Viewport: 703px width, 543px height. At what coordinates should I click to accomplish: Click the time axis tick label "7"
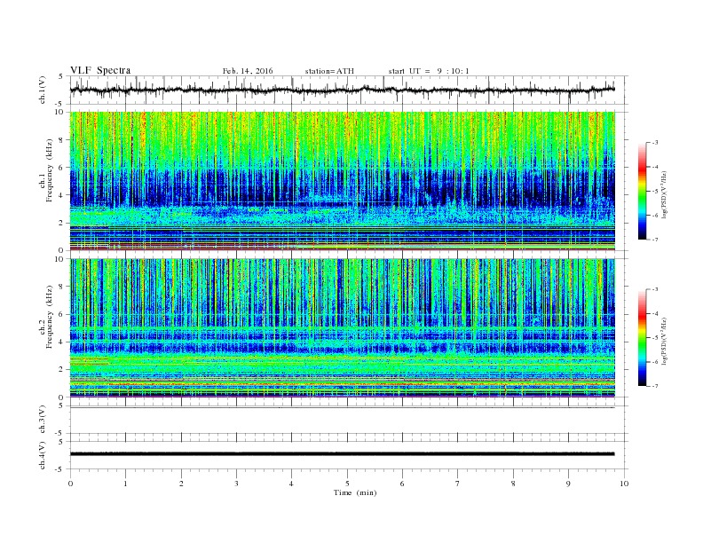458,484
